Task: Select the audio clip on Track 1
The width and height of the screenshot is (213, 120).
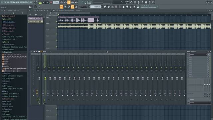Action: pyautogui.click(x=79, y=19)
